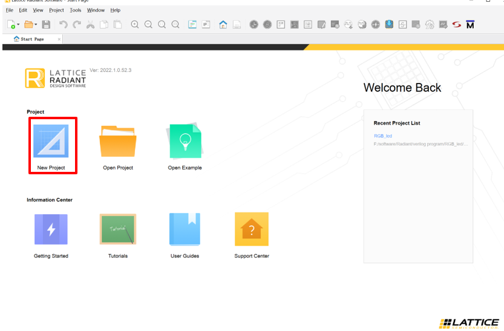Click the Paste clipboard icon
This screenshot has height=331, width=504.
coord(117,24)
